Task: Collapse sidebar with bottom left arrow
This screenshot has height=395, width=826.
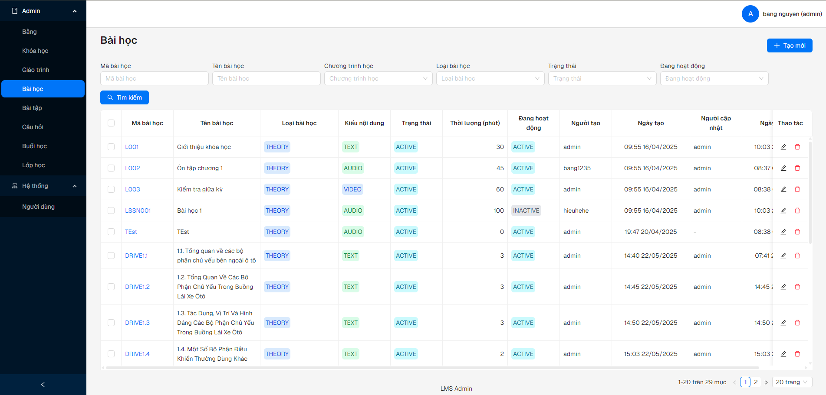Action: click(x=43, y=385)
